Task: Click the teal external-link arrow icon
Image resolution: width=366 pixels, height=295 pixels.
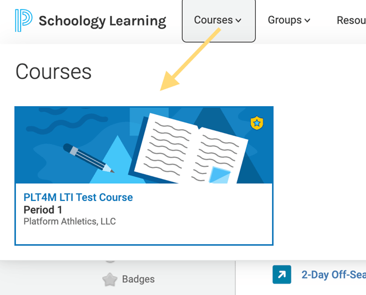Action: pos(282,274)
